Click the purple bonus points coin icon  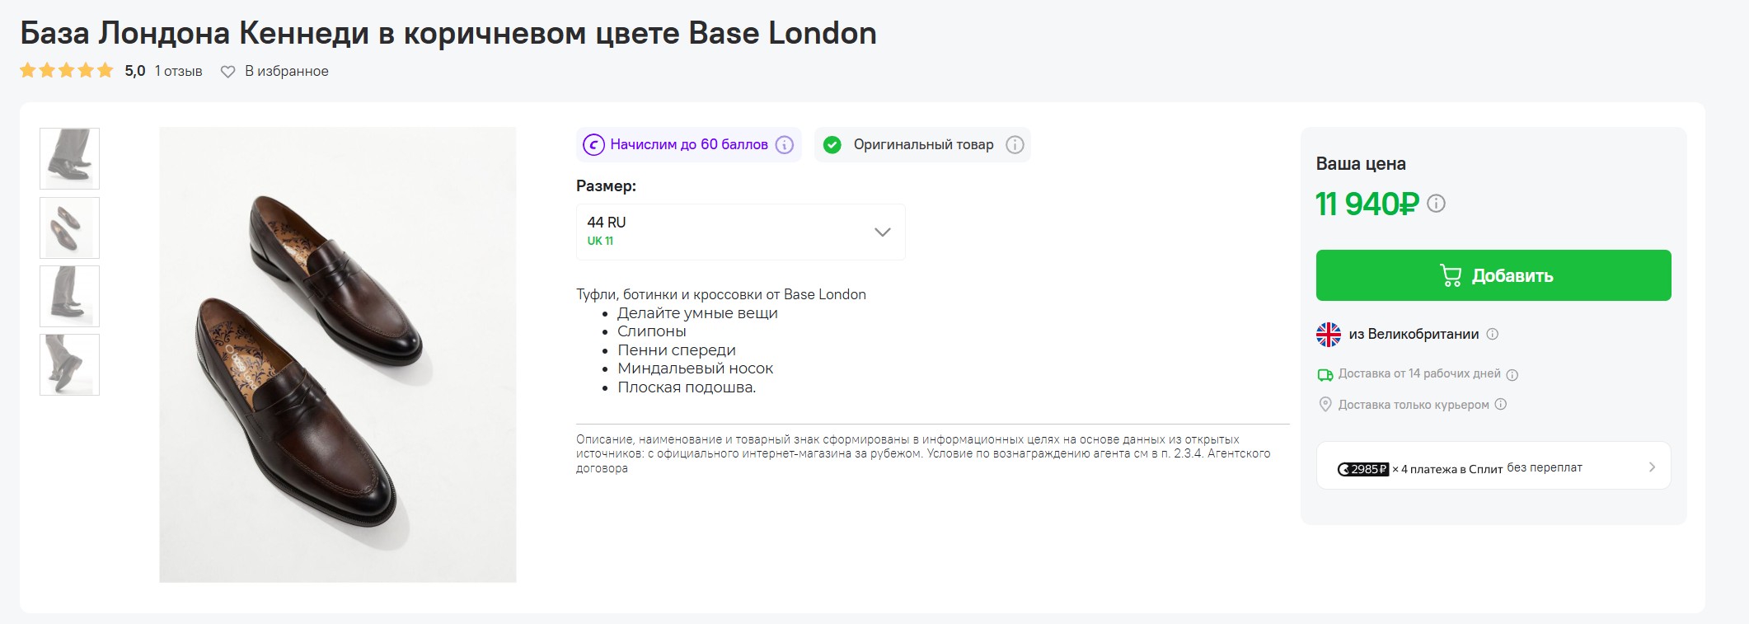coord(593,145)
